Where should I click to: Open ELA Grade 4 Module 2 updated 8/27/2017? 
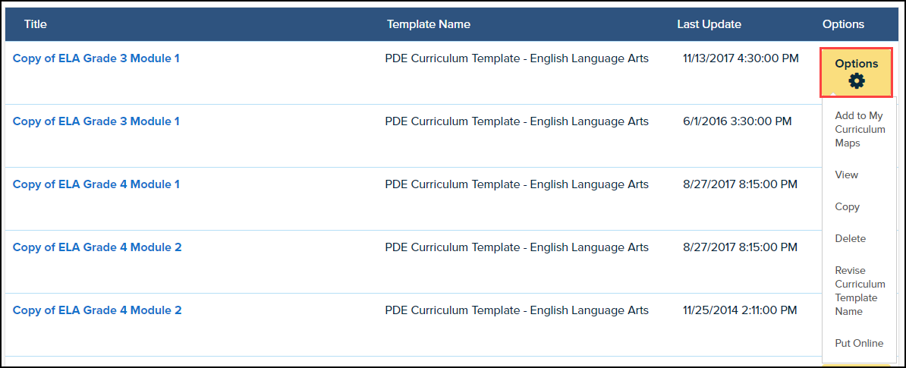(x=97, y=247)
